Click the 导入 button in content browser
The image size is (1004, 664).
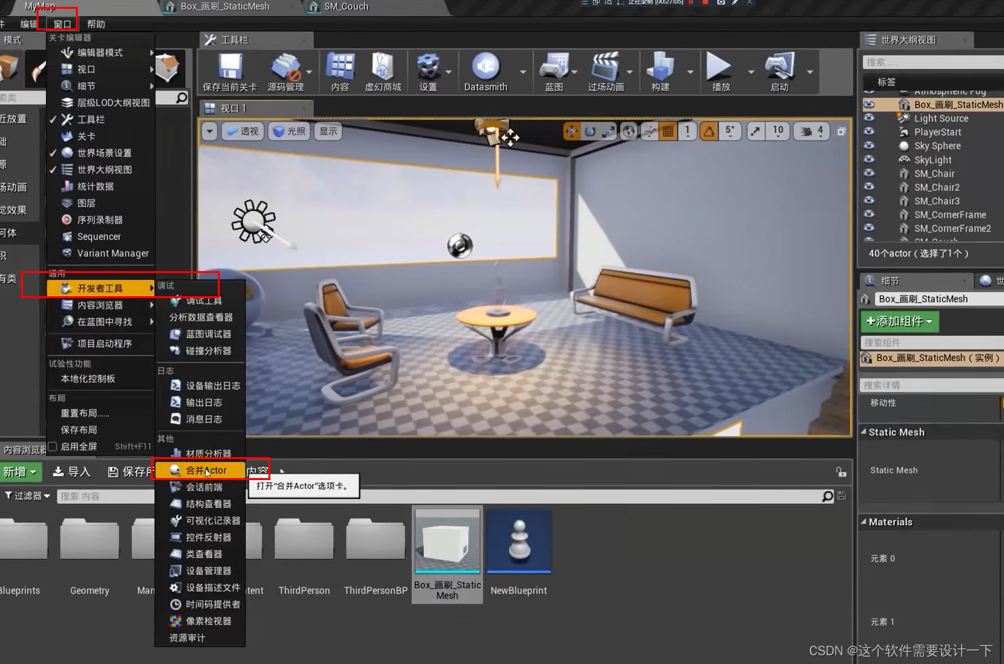pyautogui.click(x=71, y=471)
